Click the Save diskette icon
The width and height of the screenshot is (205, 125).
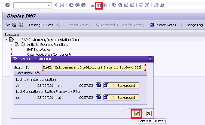[x=62, y=5]
